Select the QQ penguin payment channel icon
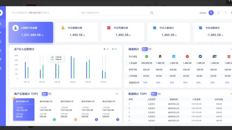Viewport: 232px width, 130px height. click(160, 56)
